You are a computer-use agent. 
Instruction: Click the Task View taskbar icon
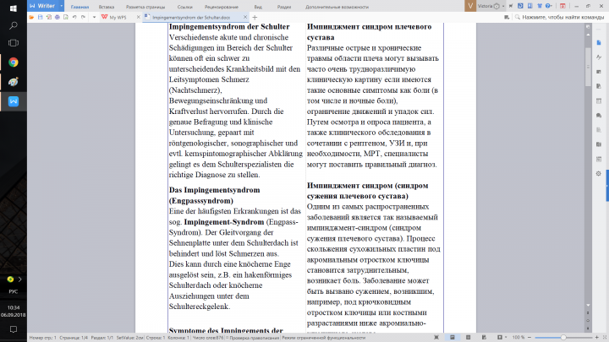14,43
